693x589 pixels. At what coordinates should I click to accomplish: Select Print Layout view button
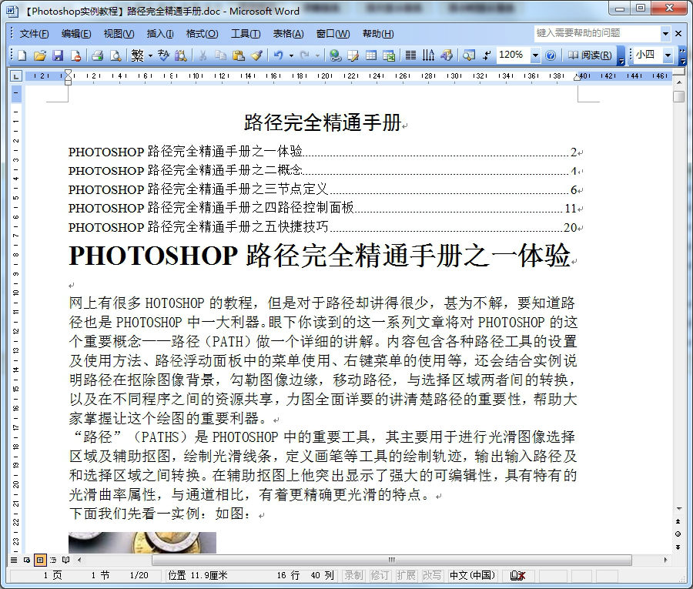click(40, 561)
